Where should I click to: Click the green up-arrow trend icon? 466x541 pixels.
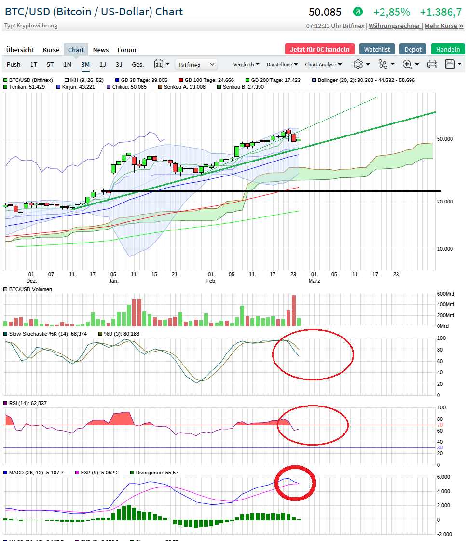pyautogui.click(x=358, y=12)
